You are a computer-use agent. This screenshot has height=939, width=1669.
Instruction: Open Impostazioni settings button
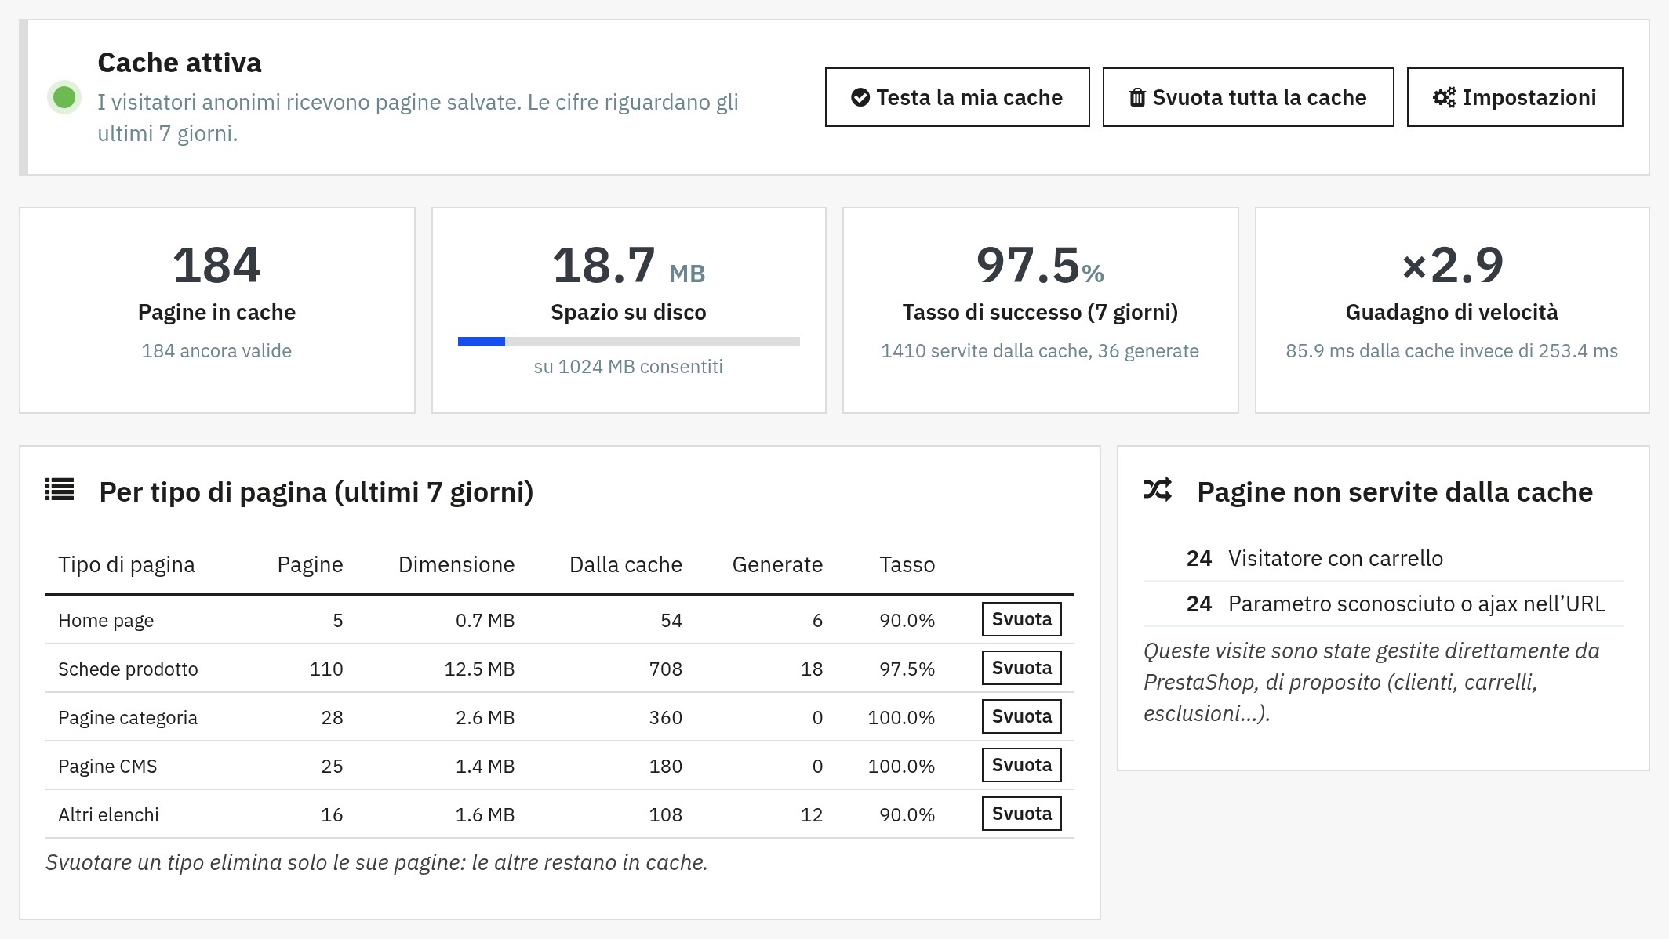coord(1514,97)
